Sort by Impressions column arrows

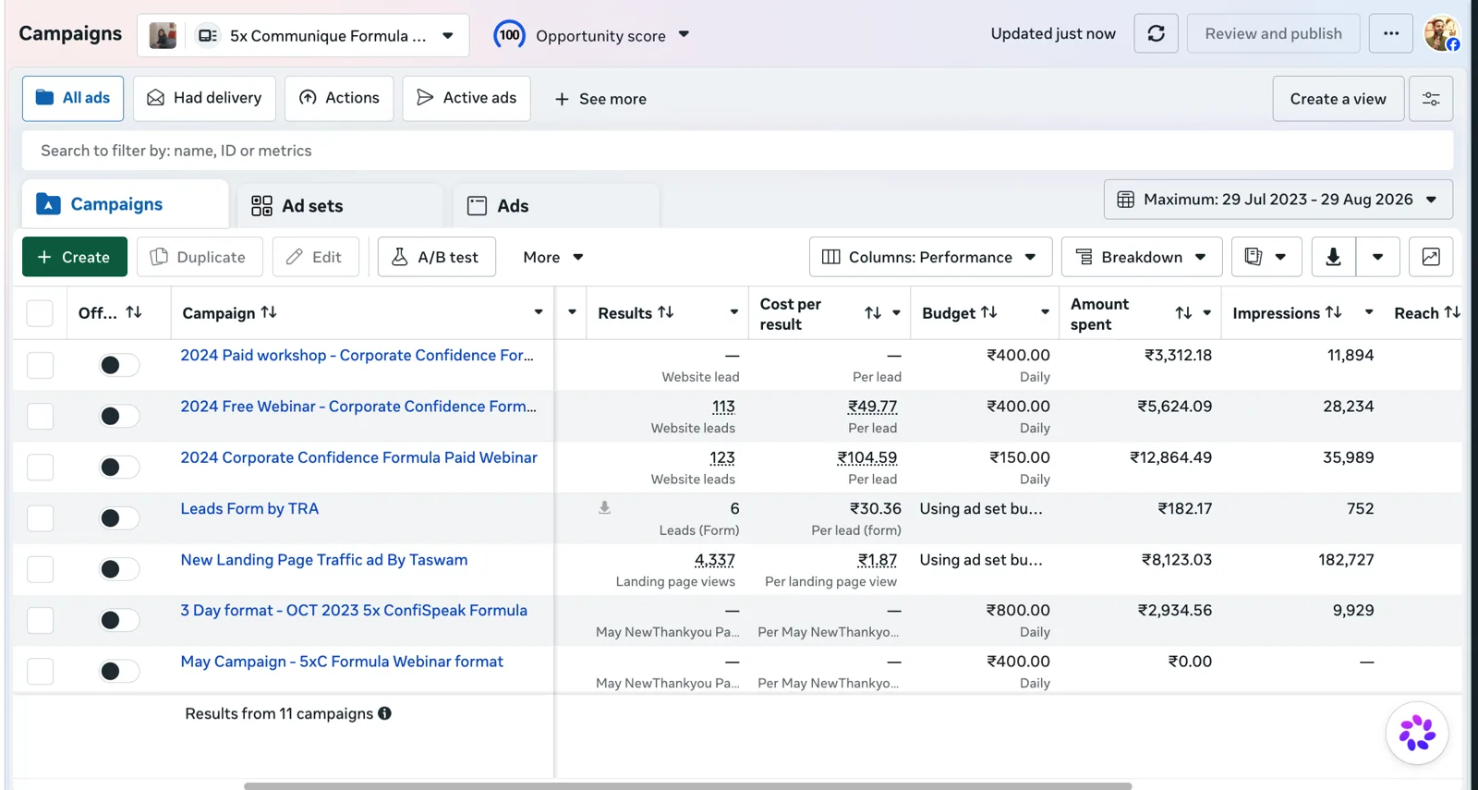(x=1333, y=312)
